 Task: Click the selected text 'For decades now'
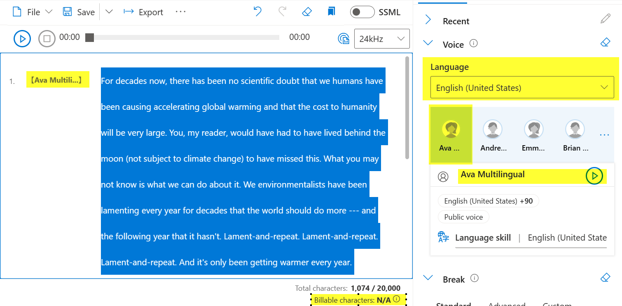click(x=133, y=81)
